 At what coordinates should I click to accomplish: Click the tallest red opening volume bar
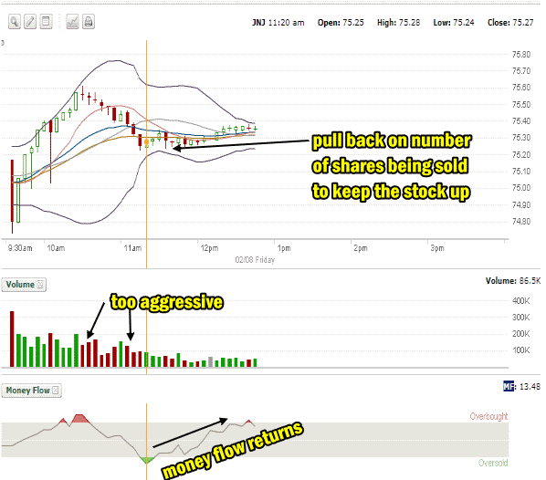pyautogui.click(x=12, y=339)
